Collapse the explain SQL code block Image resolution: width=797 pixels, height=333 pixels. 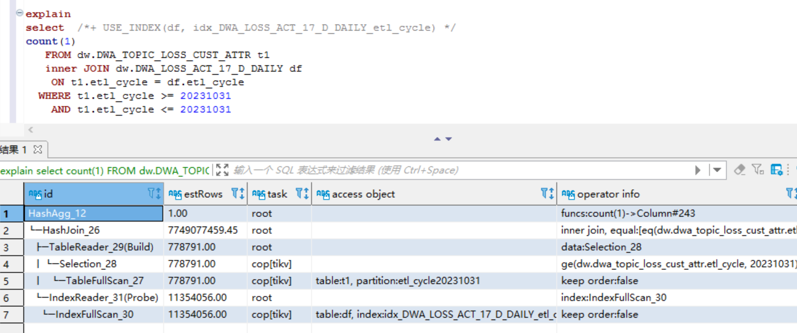[x=20, y=13]
